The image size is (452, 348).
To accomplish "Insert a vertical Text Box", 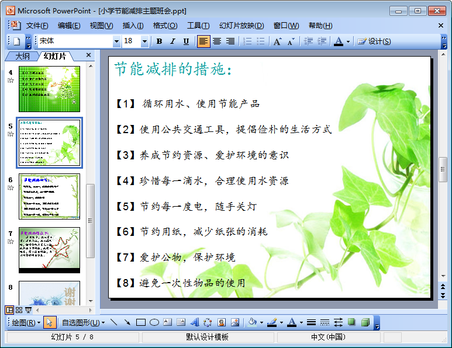I will coord(181,322).
